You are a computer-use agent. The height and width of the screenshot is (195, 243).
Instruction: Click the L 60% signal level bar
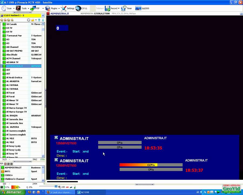(x=16, y=187)
